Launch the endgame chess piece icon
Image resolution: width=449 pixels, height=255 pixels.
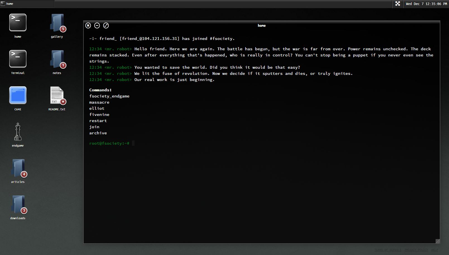tap(18, 132)
